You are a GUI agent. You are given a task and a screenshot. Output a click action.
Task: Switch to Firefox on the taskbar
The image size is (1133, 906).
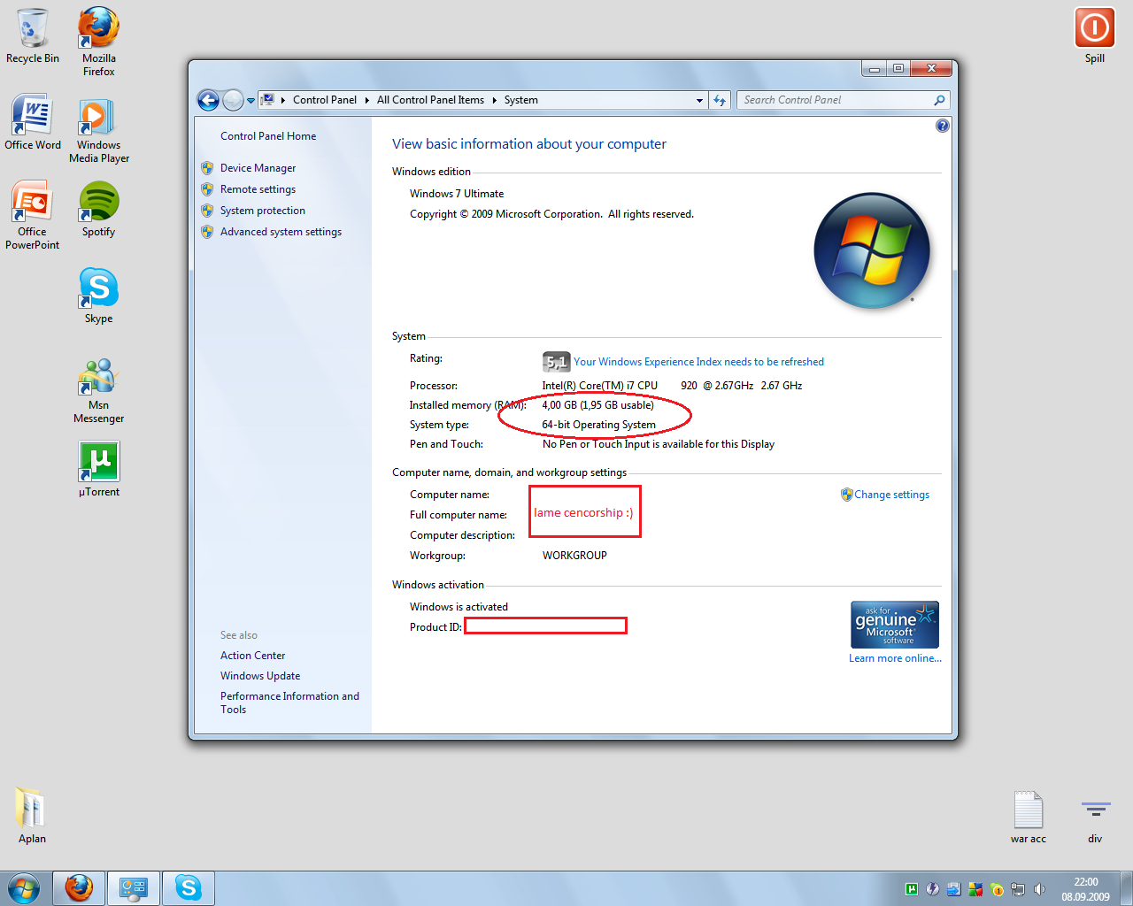pos(79,888)
